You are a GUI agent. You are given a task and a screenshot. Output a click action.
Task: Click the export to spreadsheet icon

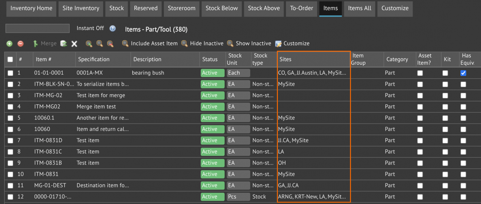click(64, 44)
